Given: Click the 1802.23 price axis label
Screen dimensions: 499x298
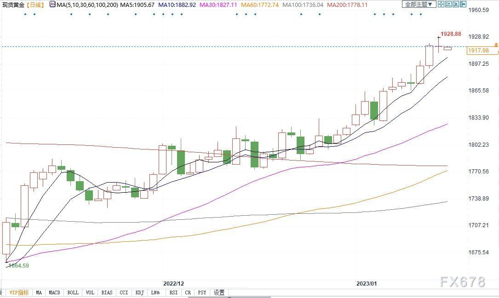Looking at the screenshot, I should tap(478, 144).
